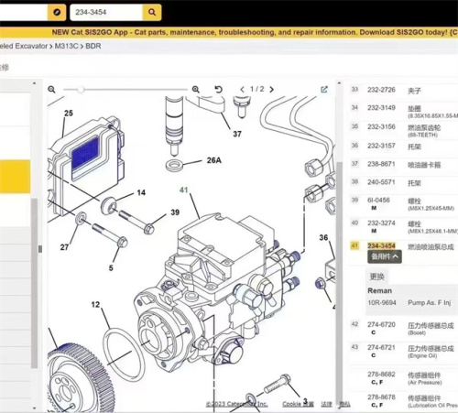
Task: Click callout number 39 on the diagram
Action: pyautogui.click(x=175, y=212)
